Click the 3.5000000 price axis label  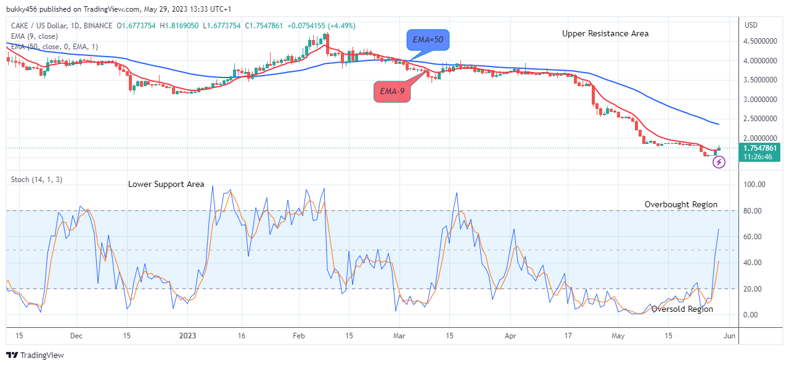click(761, 80)
